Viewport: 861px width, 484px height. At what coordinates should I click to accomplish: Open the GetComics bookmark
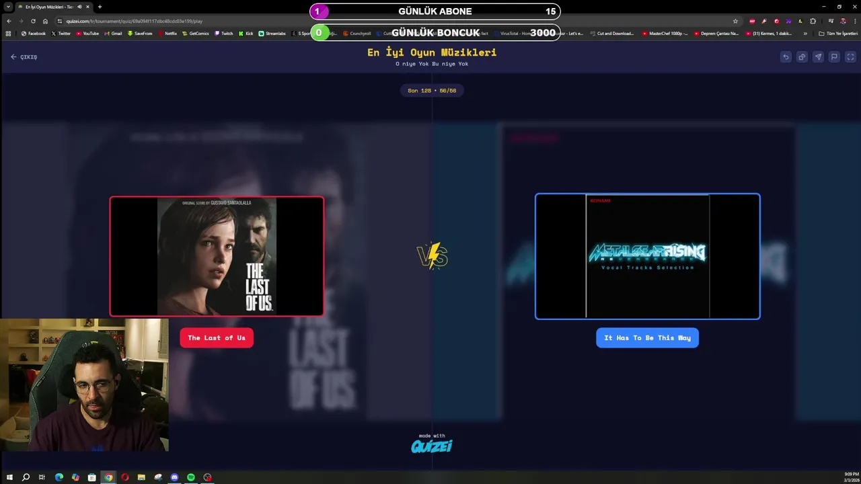[x=196, y=33]
